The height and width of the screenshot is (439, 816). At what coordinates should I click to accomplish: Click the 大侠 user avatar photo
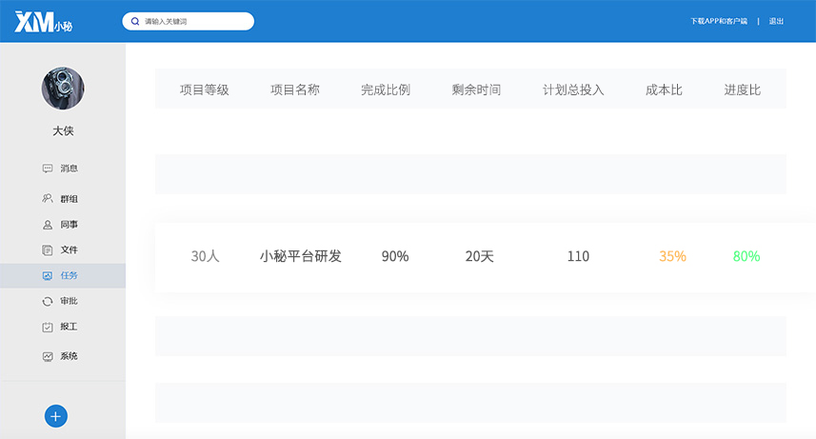[x=63, y=89]
